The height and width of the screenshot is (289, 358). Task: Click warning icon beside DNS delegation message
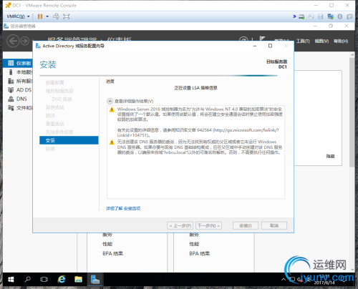(112, 142)
